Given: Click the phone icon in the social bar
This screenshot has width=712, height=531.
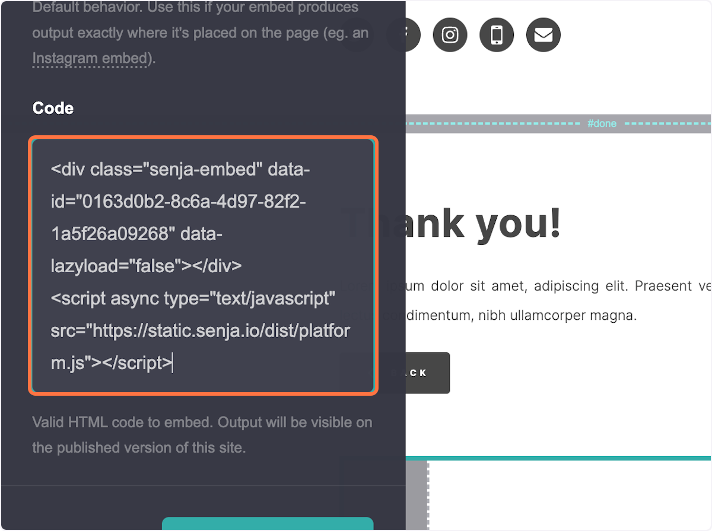Looking at the screenshot, I should tap(496, 34).
